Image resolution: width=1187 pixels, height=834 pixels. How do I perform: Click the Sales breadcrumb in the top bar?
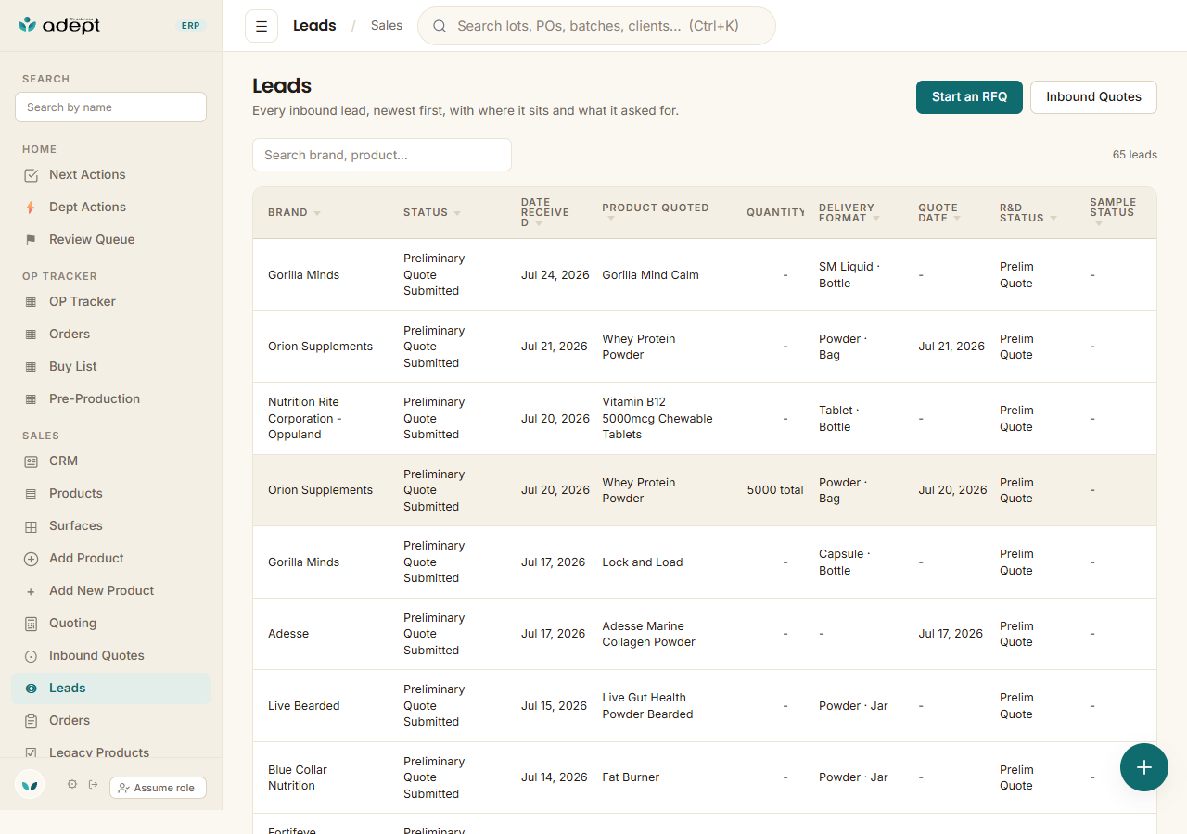point(387,26)
